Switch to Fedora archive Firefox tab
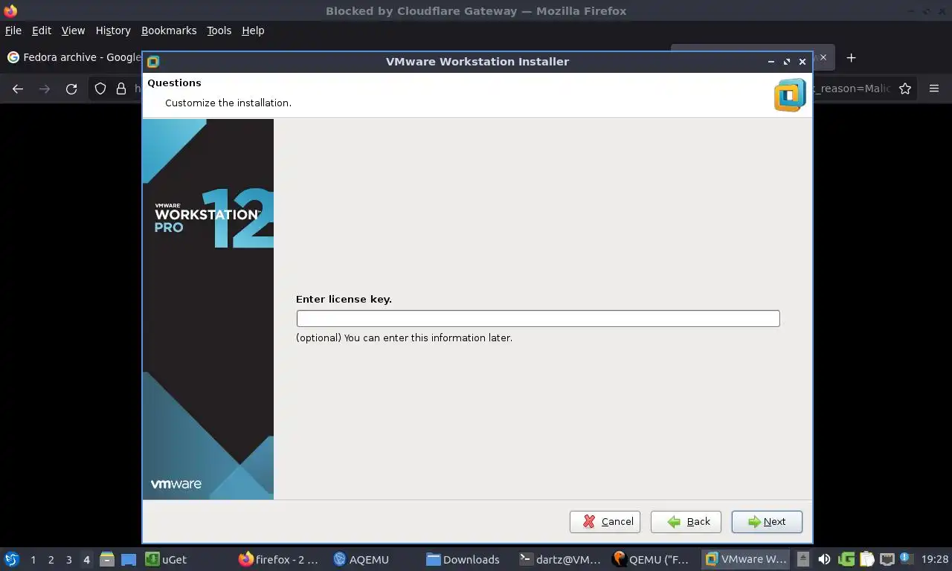The height and width of the screenshot is (571, 952). click(73, 57)
